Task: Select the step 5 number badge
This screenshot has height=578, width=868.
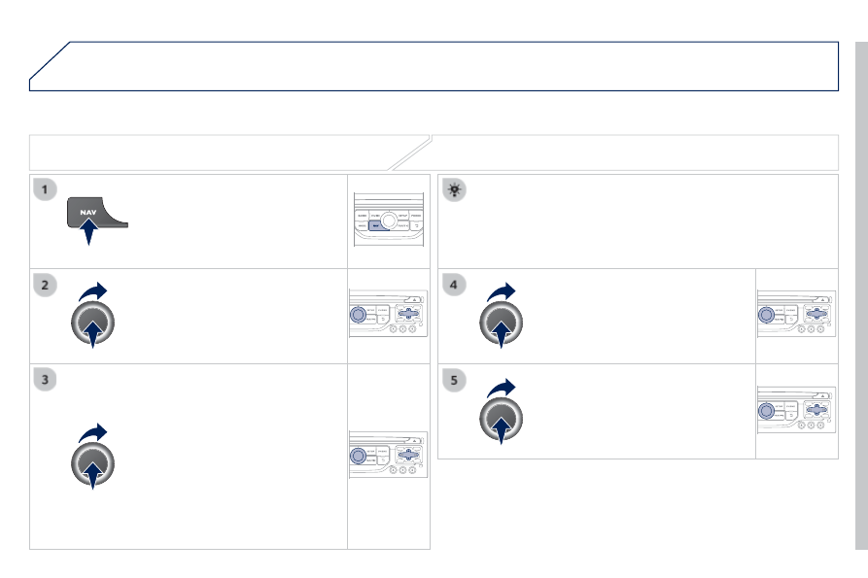Action: coord(454,381)
